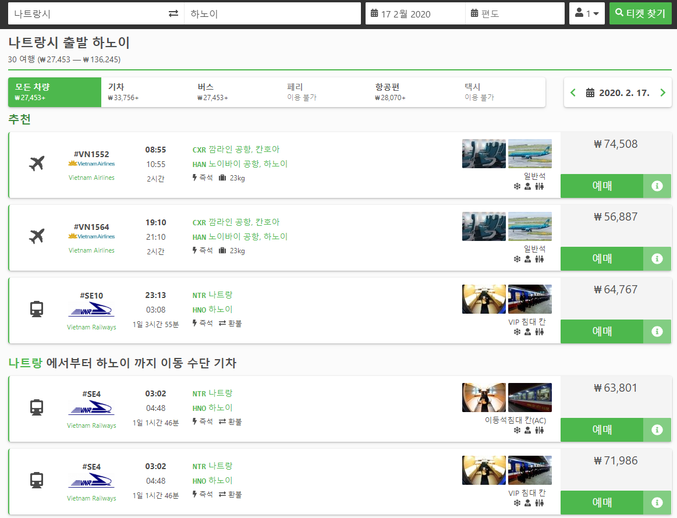The height and width of the screenshot is (518, 677).
Task: Click the VNR logo under #SE10
Action: coord(91,310)
